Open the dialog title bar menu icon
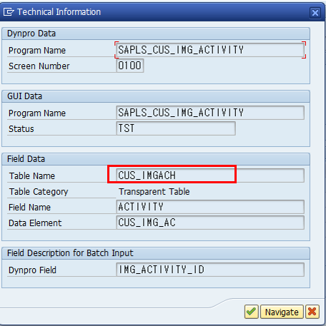The image size is (326, 326). click(9, 12)
